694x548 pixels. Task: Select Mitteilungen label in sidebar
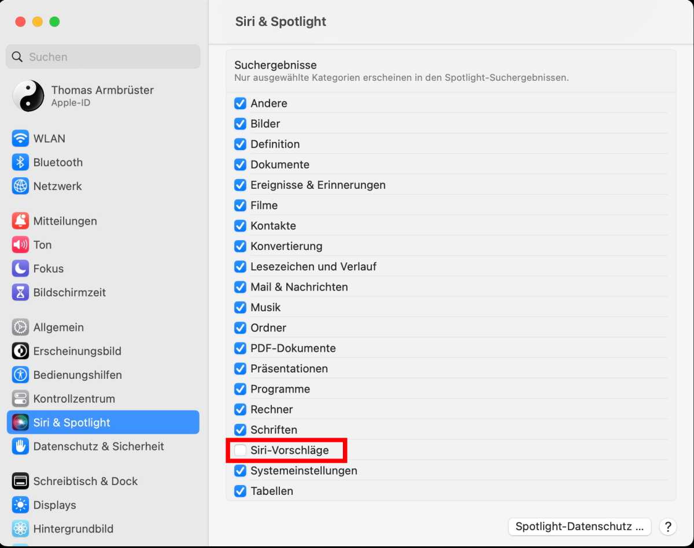[x=65, y=221]
